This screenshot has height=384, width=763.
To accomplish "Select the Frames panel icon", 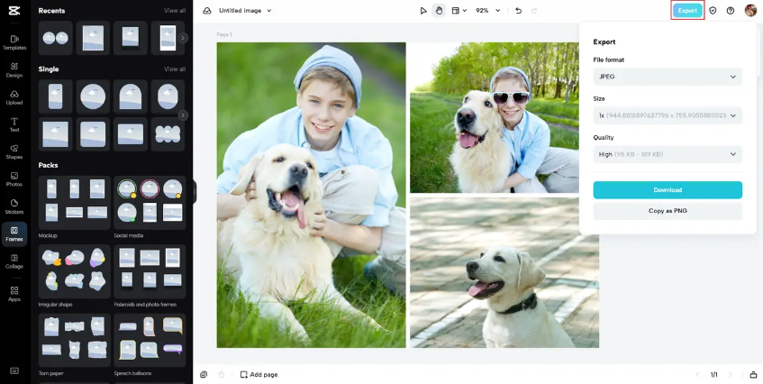I will click(14, 233).
